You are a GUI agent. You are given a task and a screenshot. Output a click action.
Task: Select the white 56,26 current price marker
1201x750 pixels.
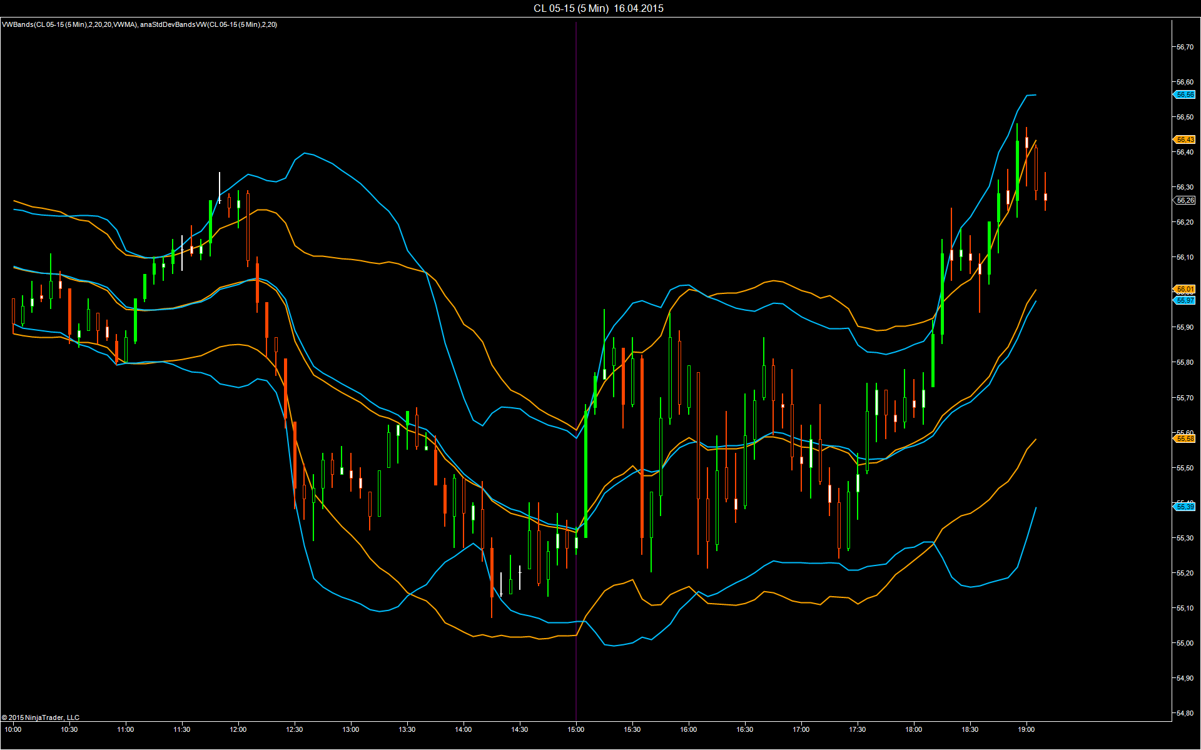[1184, 200]
